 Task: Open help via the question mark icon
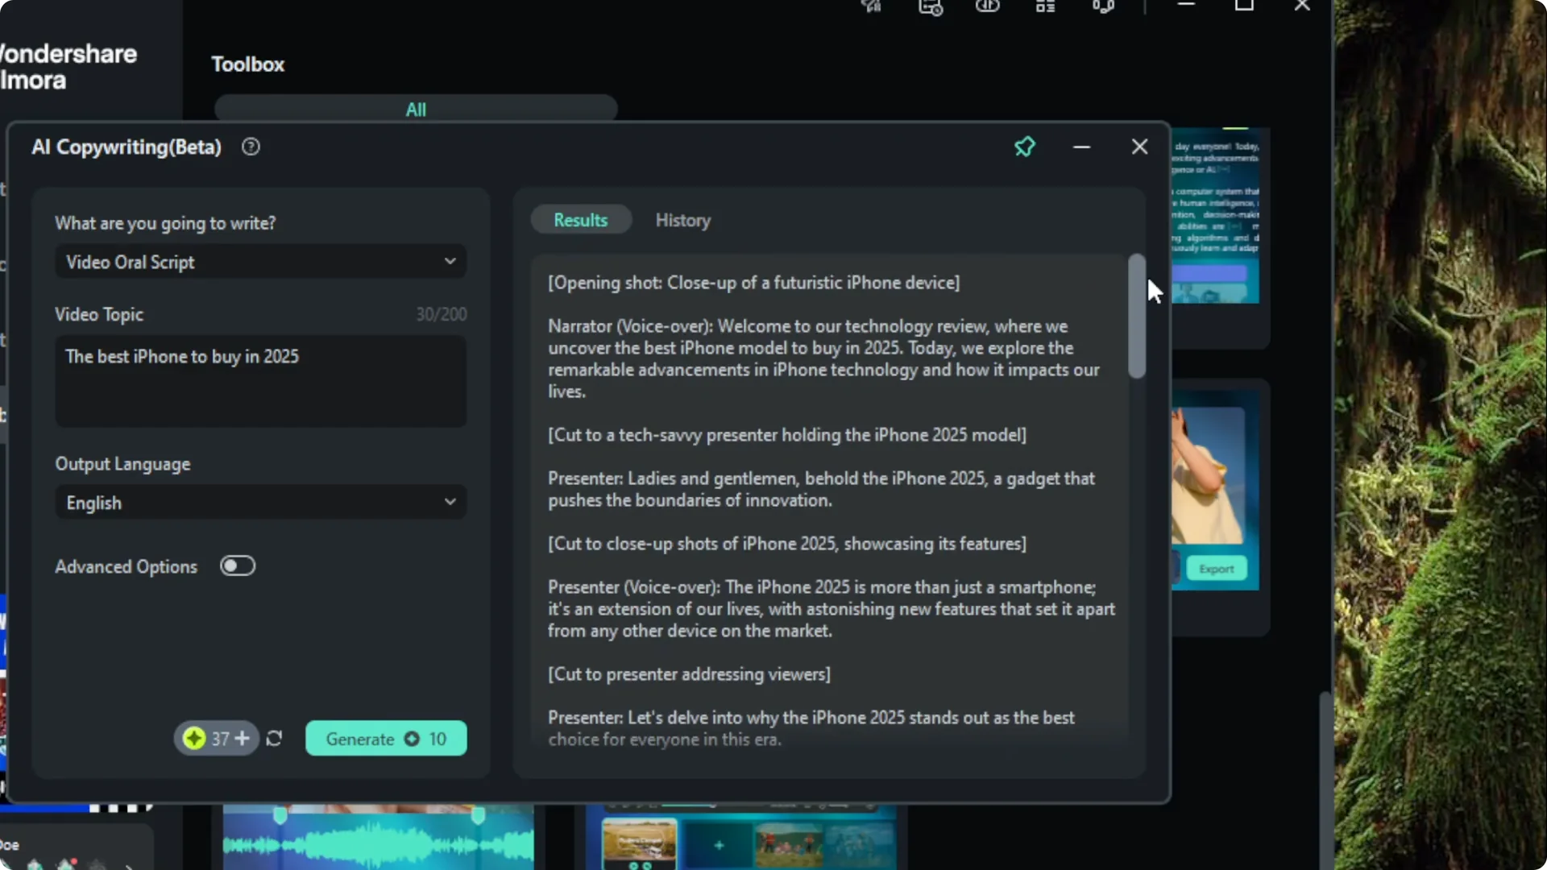251,147
